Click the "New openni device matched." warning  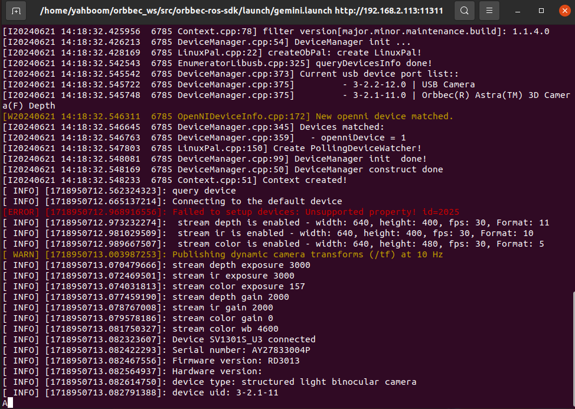228,116
